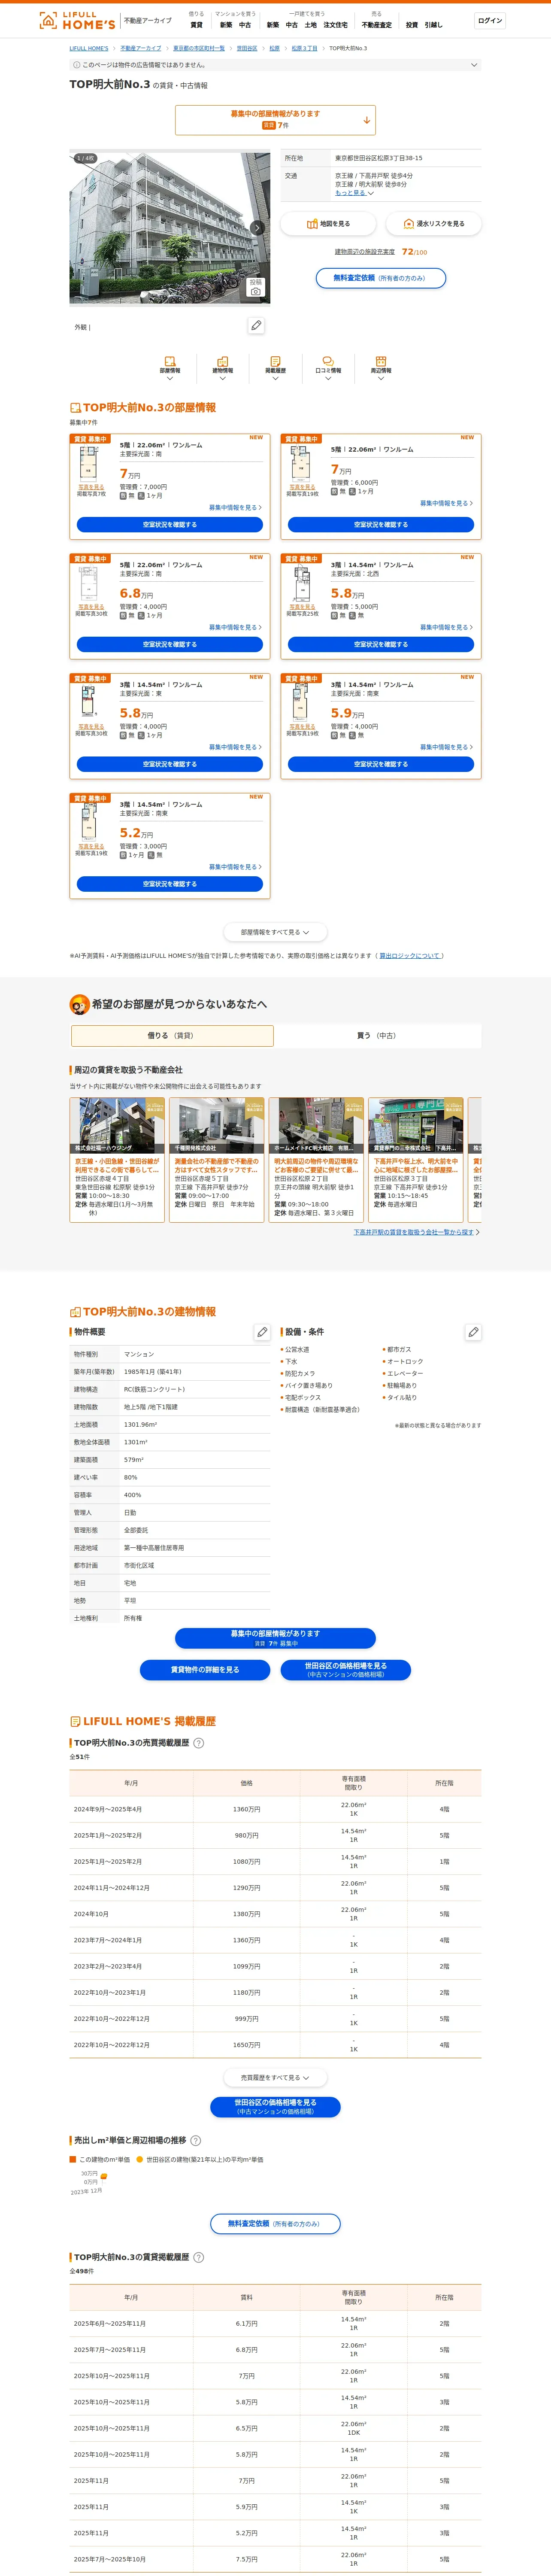Open the 不動産アーカイブ breadcrumb link
Viewport: 551px width, 2576px height.
point(141,48)
